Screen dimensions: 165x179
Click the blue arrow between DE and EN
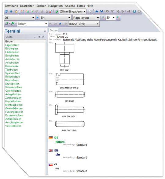[38, 18]
